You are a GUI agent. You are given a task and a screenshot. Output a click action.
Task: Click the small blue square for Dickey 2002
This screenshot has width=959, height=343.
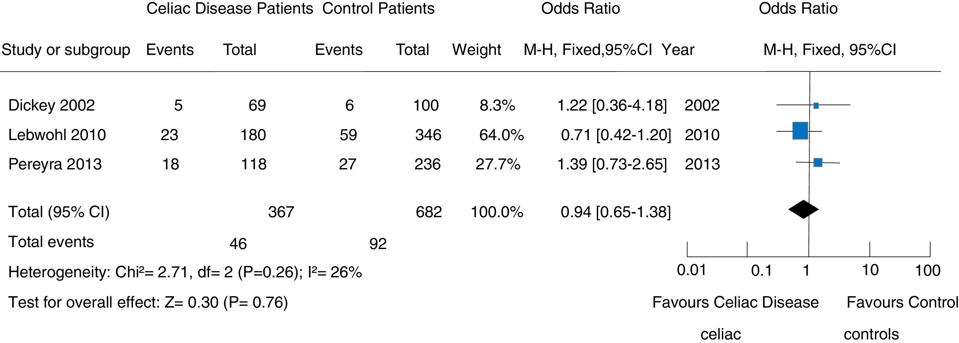[816, 106]
